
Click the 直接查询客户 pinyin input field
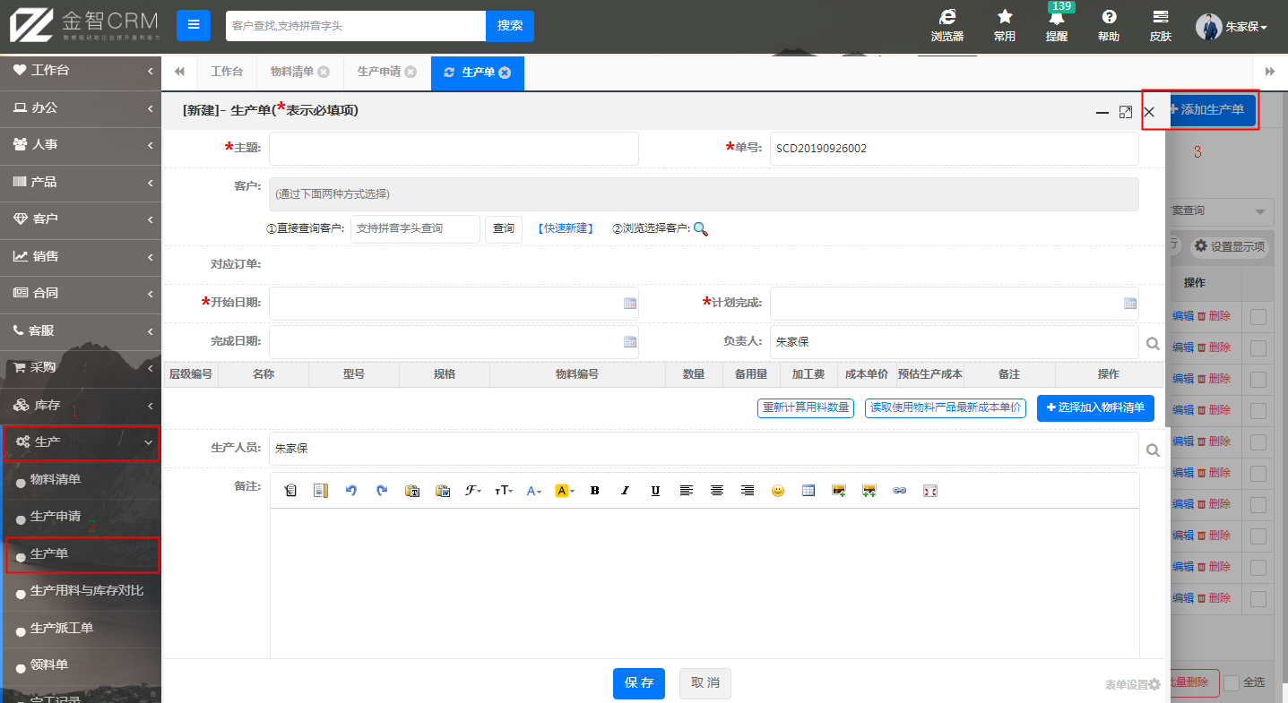point(415,228)
